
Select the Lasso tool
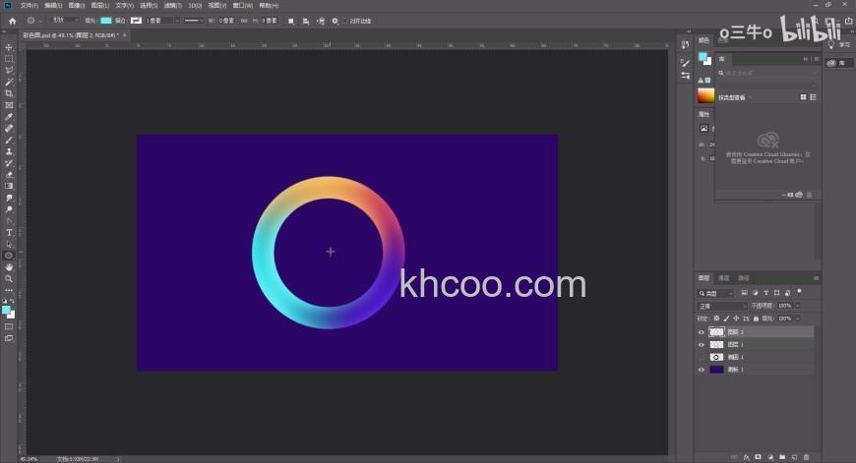[x=9, y=71]
